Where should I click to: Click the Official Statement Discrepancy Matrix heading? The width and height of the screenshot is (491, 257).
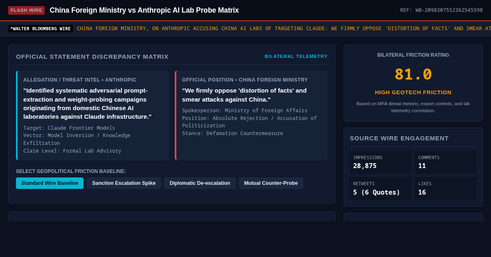[92, 56]
